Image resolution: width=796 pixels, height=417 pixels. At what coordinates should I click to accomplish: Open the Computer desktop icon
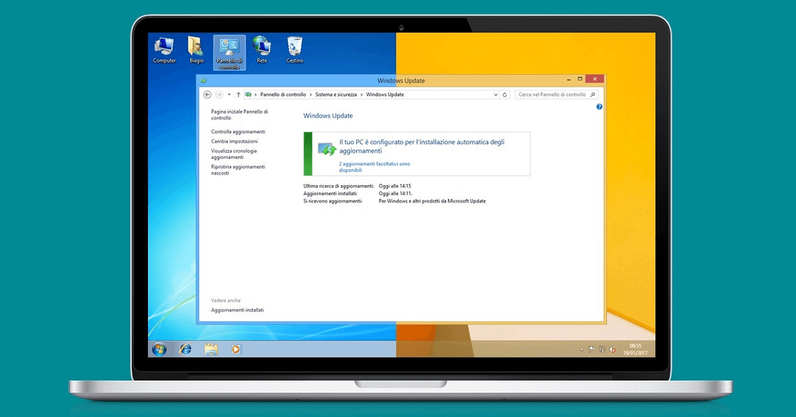pos(165,50)
